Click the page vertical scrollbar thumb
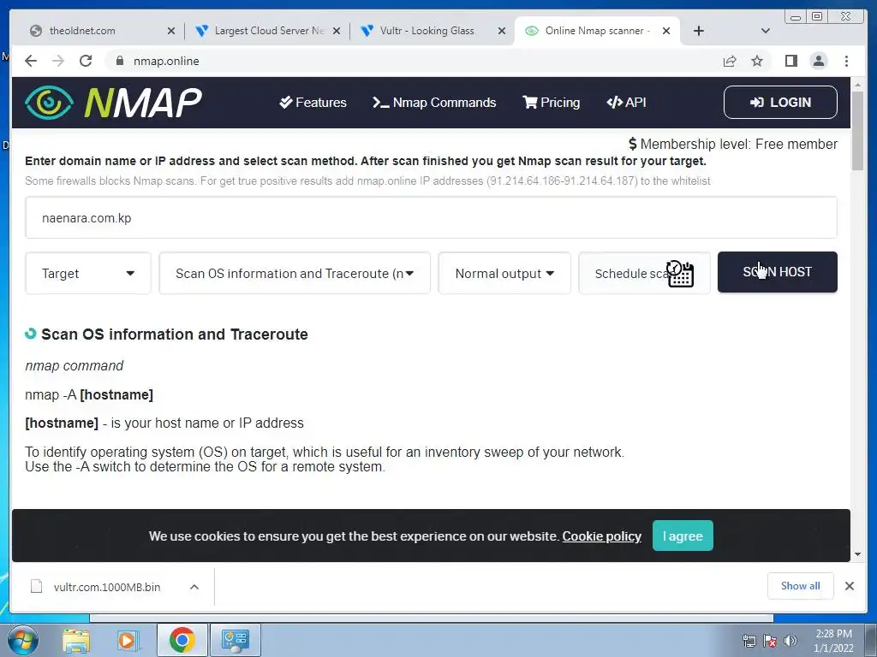The image size is (877, 657). pos(857,130)
